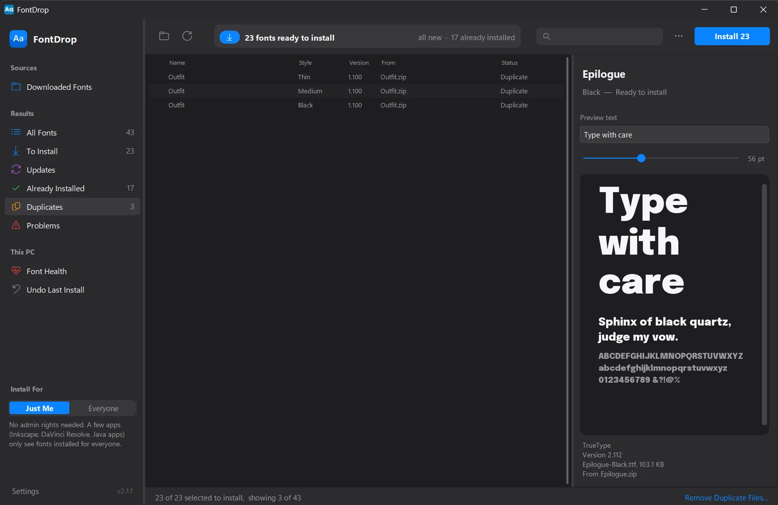This screenshot has height=505, width=778.
Task: Click the Preview text input field
Action: click(x=674, y=135)
